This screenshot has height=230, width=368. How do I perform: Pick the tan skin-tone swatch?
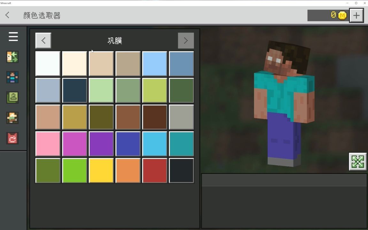coord(48,117)
